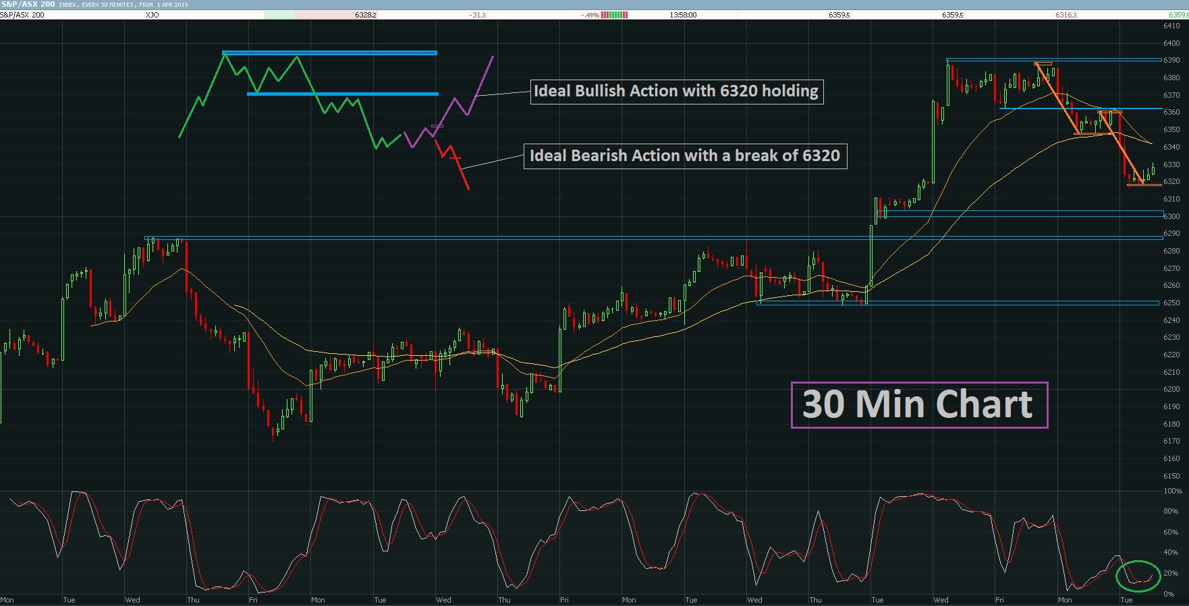
Task: Click the 60% mark on the oscillator axis
Action: 1172,532
